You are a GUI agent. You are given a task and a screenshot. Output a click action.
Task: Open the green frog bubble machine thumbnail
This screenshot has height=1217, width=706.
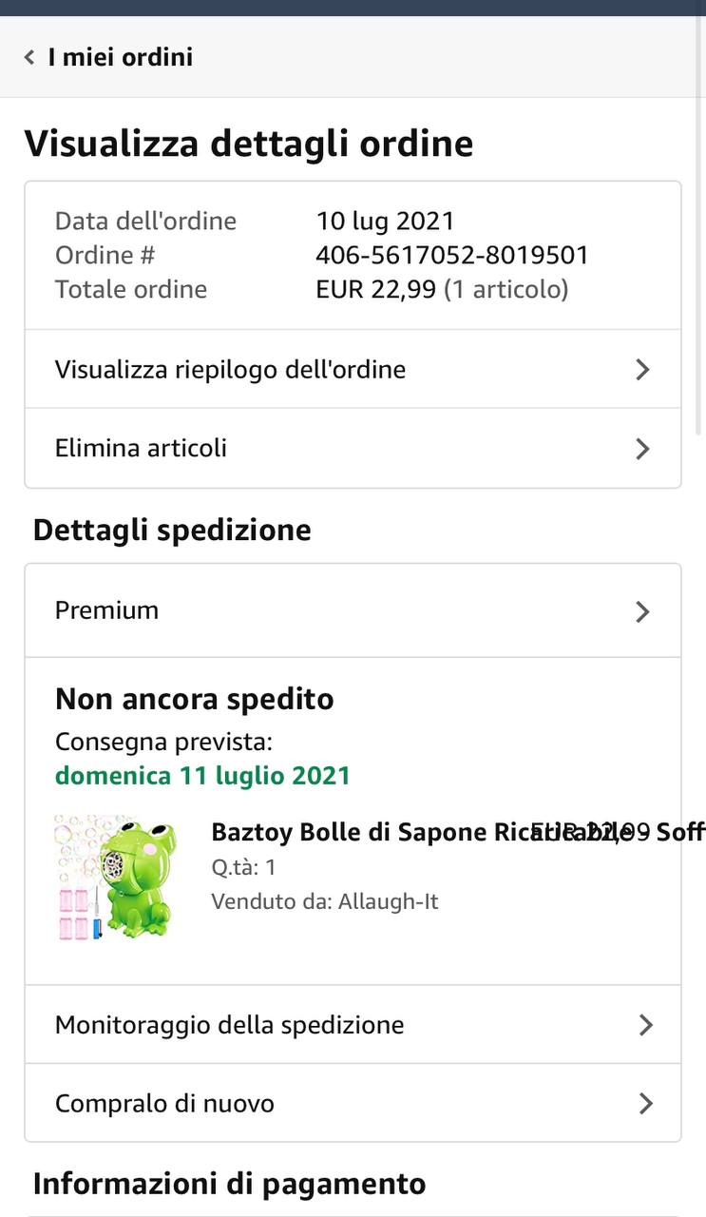pyautogui.click(x=114, y=877)
